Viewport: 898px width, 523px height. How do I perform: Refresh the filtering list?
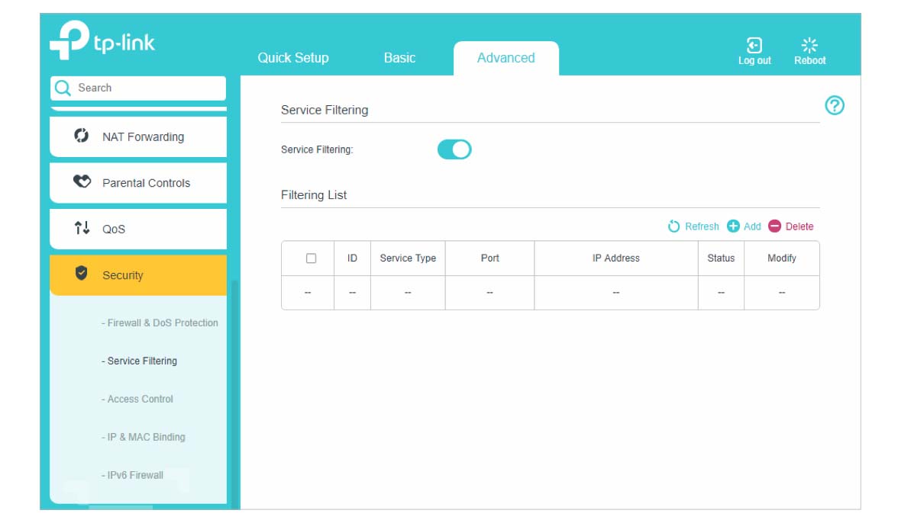(x=693, y=226)
